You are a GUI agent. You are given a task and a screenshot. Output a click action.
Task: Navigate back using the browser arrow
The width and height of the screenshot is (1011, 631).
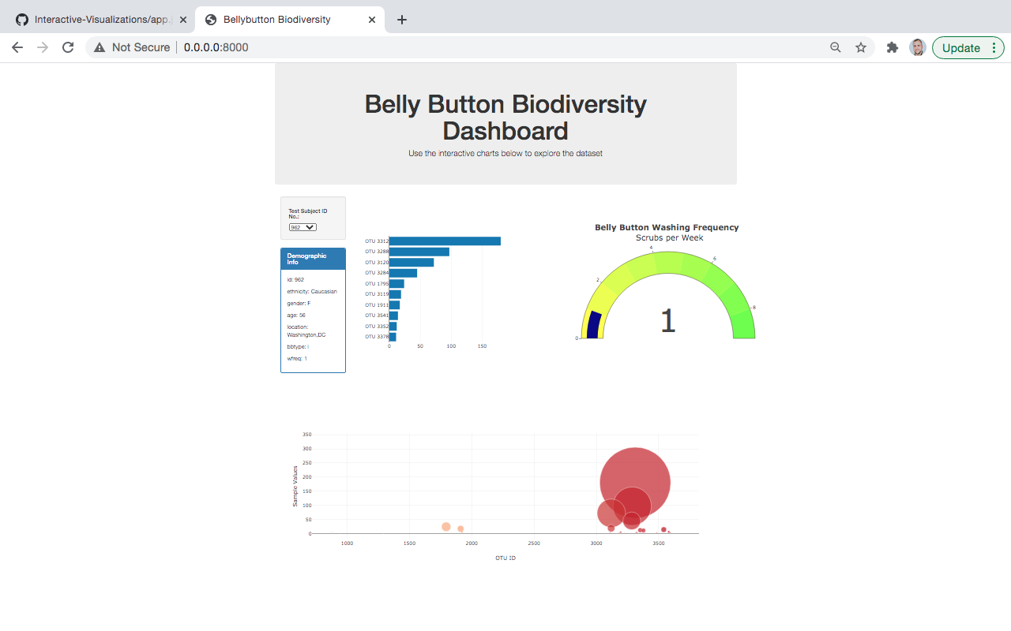[x=17, y=47]
